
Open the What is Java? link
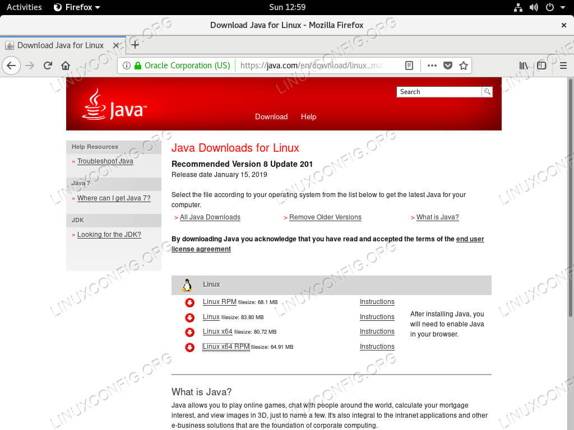tap(437, 218)
